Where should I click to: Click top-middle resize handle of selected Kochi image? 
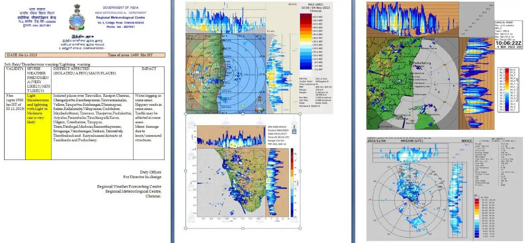point(243,114)
